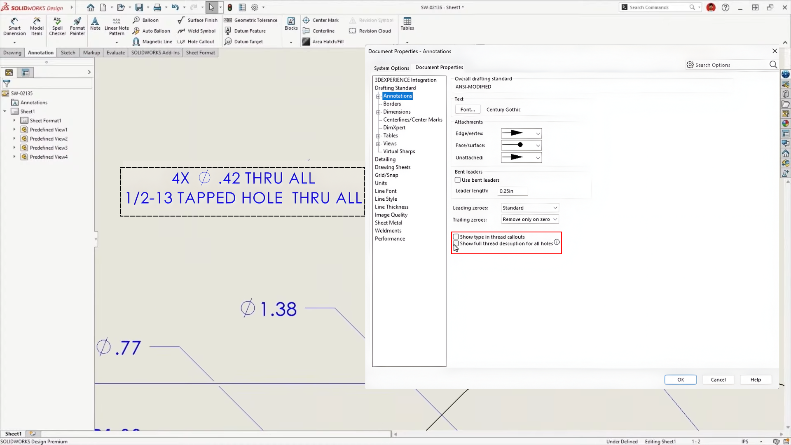791x445 pixels.
Task: Open the Help question mark icon
Action: (x=725, y=7)
